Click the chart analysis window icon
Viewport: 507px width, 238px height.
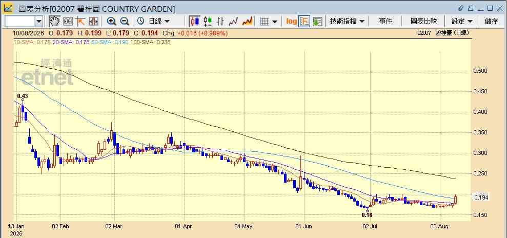8,8
